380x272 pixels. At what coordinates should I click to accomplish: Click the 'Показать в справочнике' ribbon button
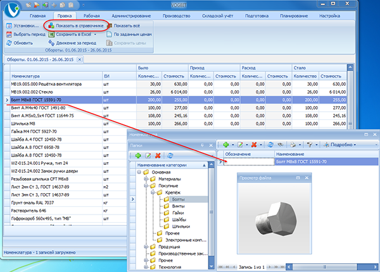(x=78, y=25)
